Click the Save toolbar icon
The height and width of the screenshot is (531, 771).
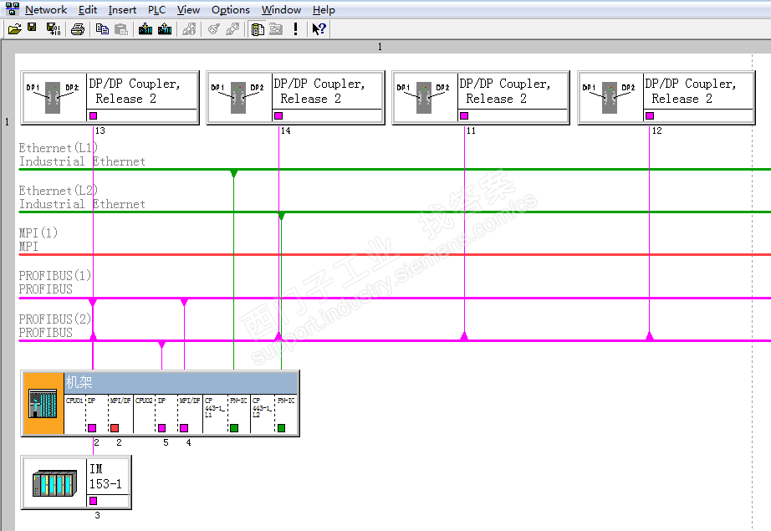coord(33,28)
